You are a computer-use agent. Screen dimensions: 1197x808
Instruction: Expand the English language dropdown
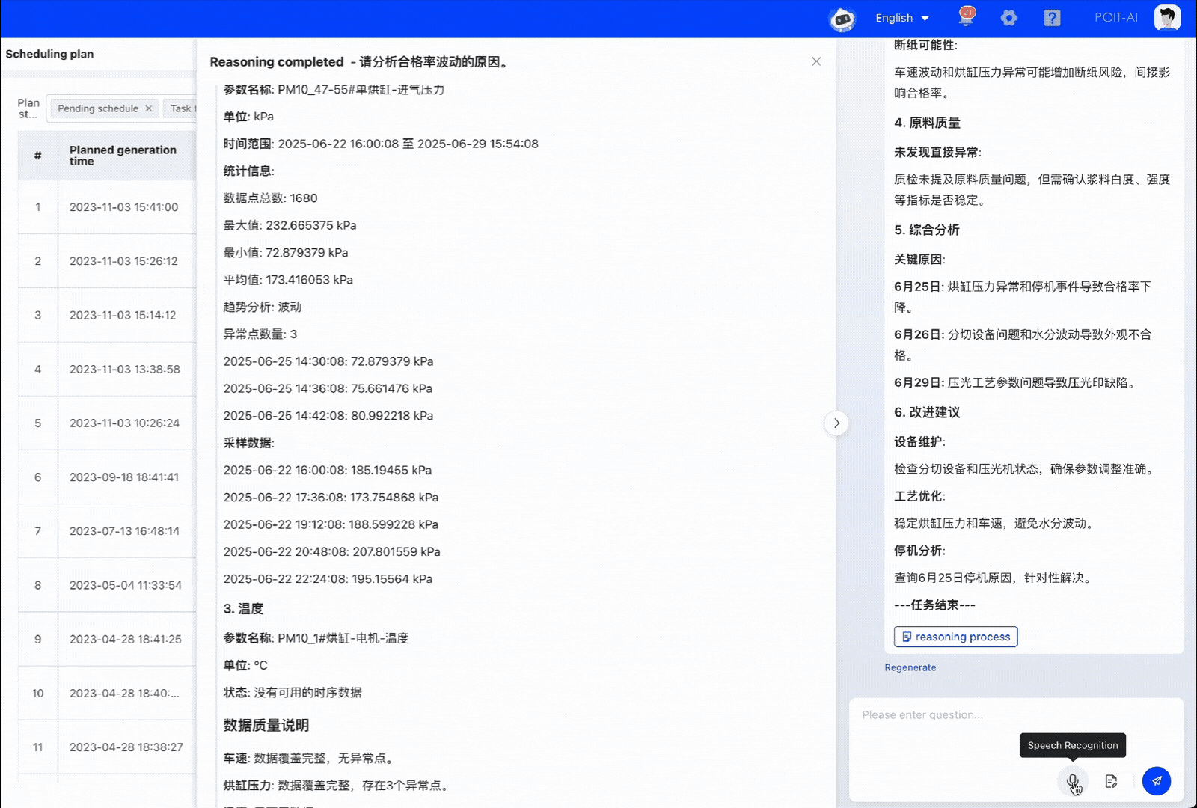click(901, 18)
